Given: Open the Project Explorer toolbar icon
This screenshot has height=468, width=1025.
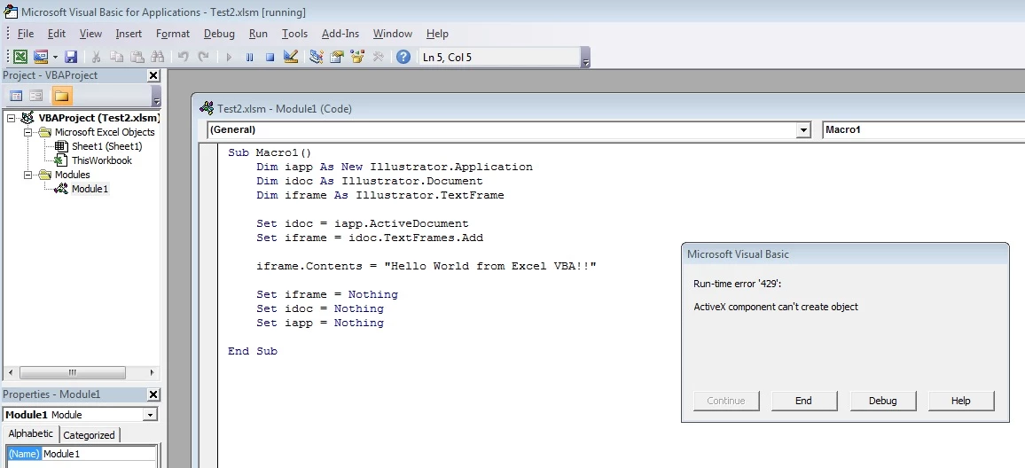Looking at the screenshot, I should pyautogui.click(x=317, y=57).
